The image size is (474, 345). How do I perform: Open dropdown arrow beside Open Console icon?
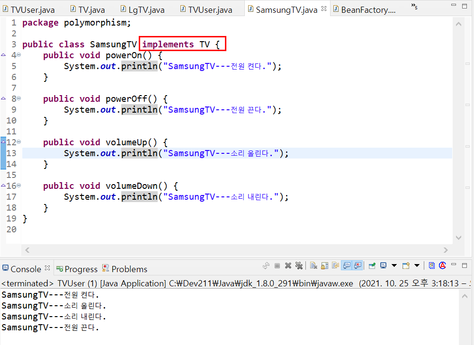[417, 265]
